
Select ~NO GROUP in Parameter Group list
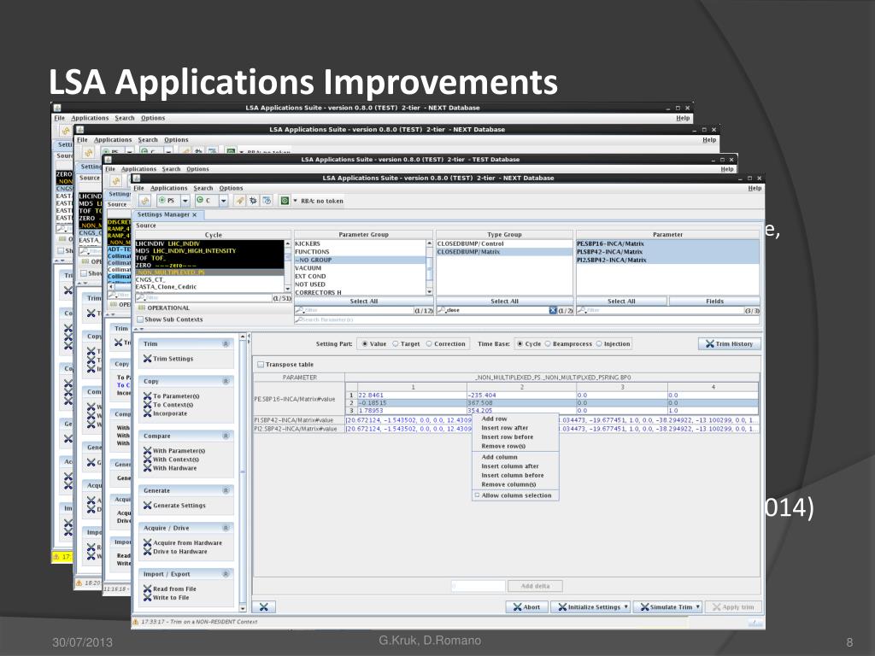pyautogui.click(x=360, y=260)
